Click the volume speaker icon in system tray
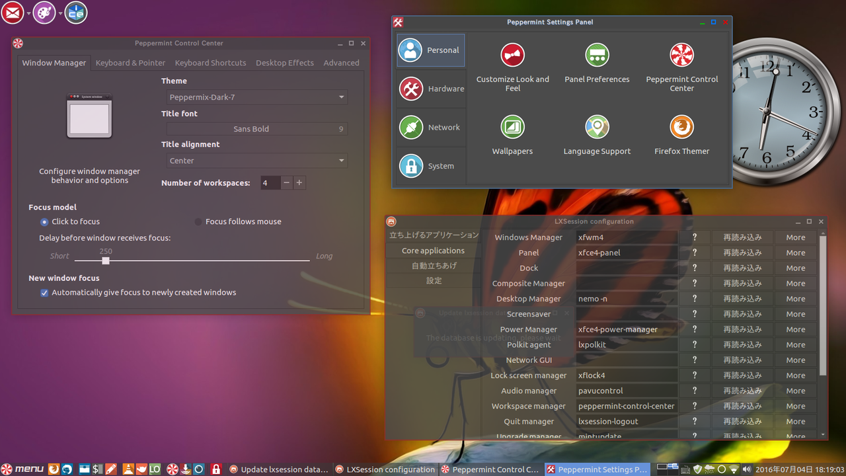This screenshot has height=476, width=846. 747,469
